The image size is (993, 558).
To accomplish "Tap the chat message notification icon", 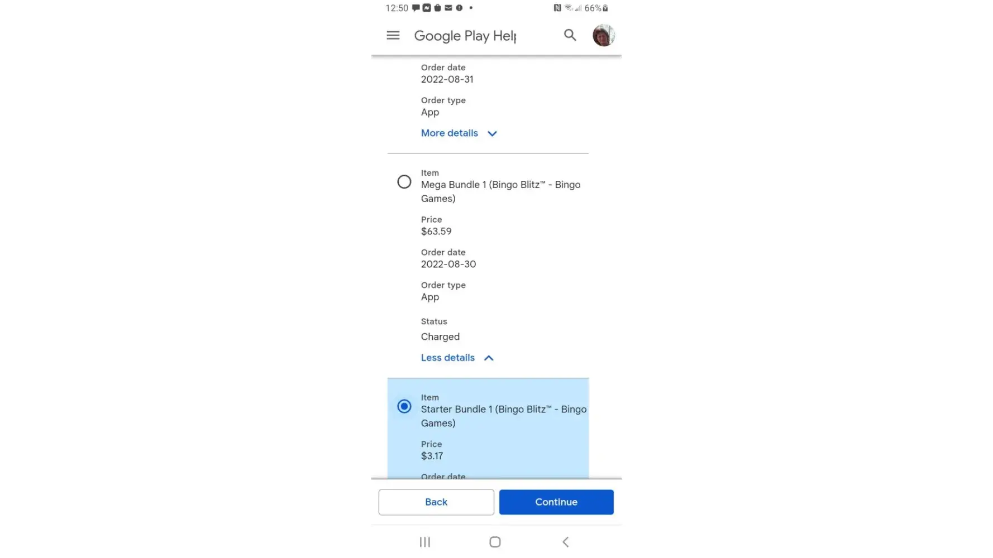I will click(416, 8).
